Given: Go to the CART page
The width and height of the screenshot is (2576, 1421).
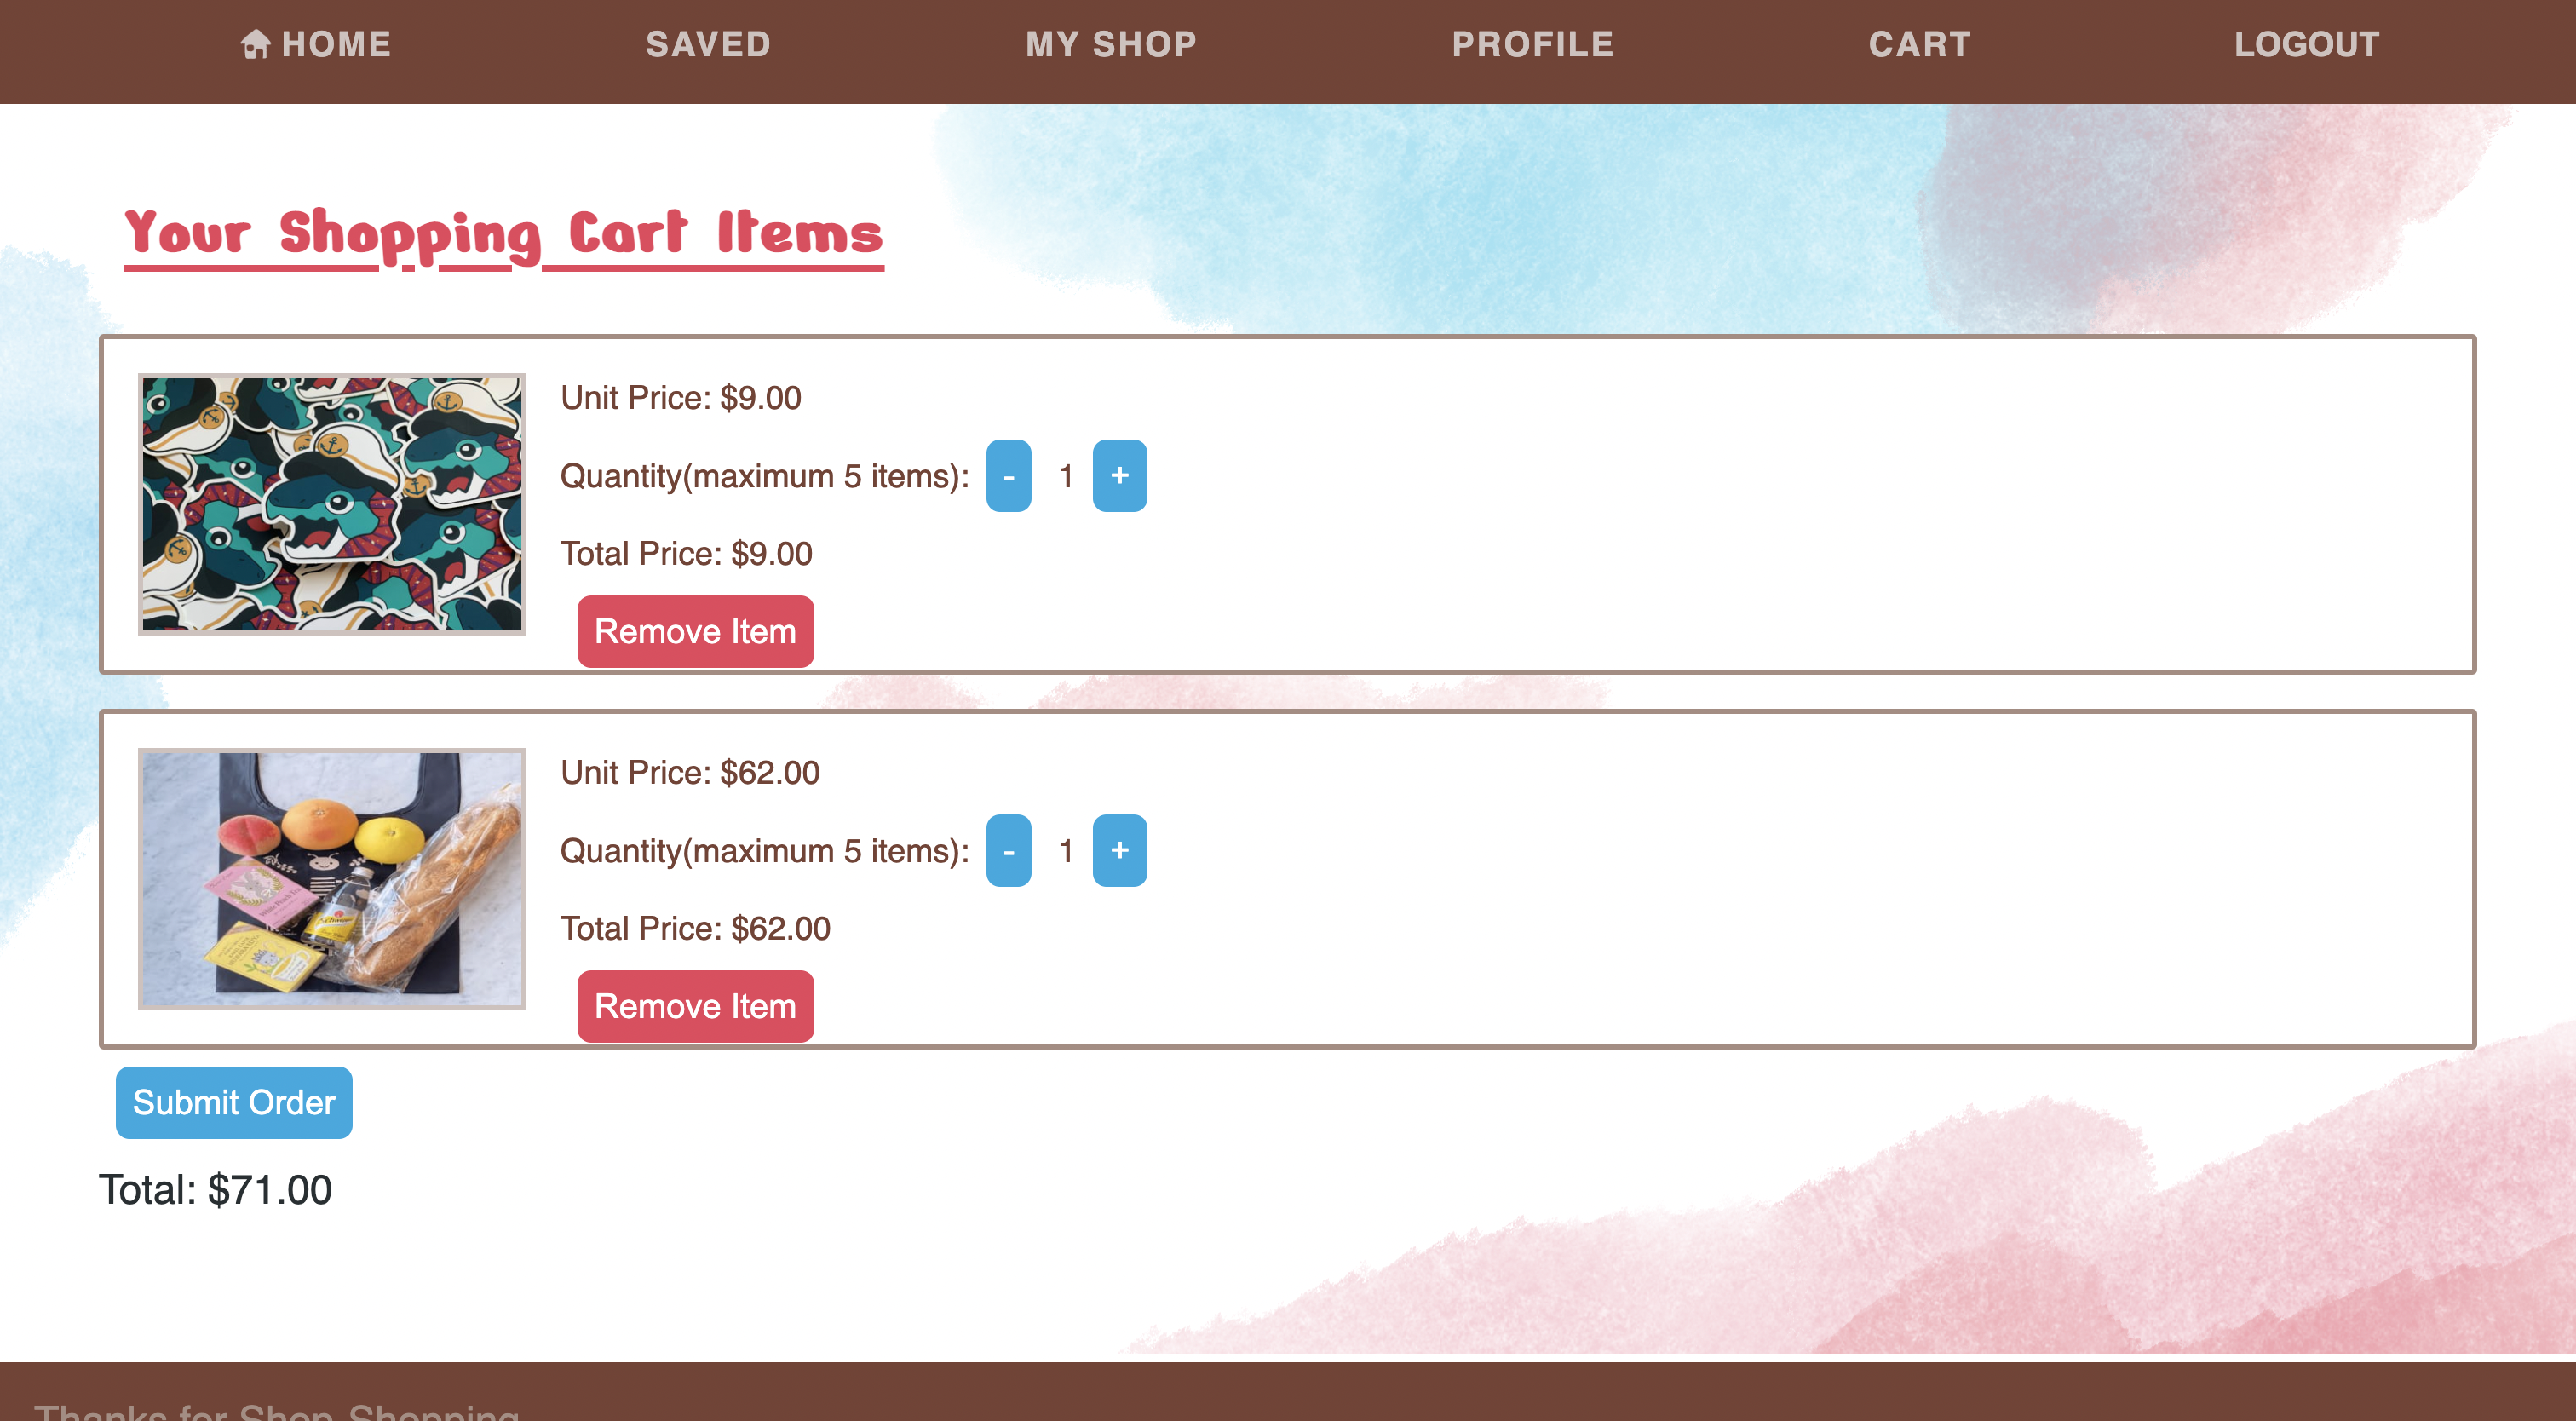Looking at the screenshot, I should 1920,43.
